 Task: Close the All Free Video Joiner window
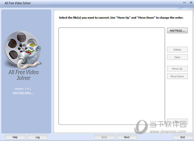[191, 3]
